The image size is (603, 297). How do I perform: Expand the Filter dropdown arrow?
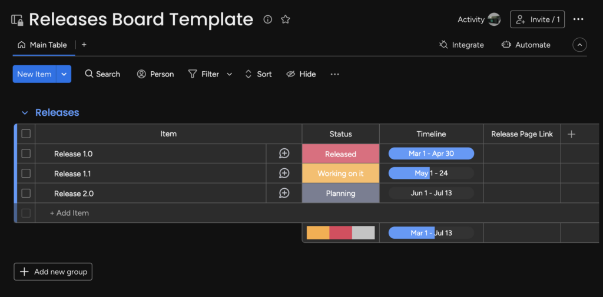tap(230, 74)
